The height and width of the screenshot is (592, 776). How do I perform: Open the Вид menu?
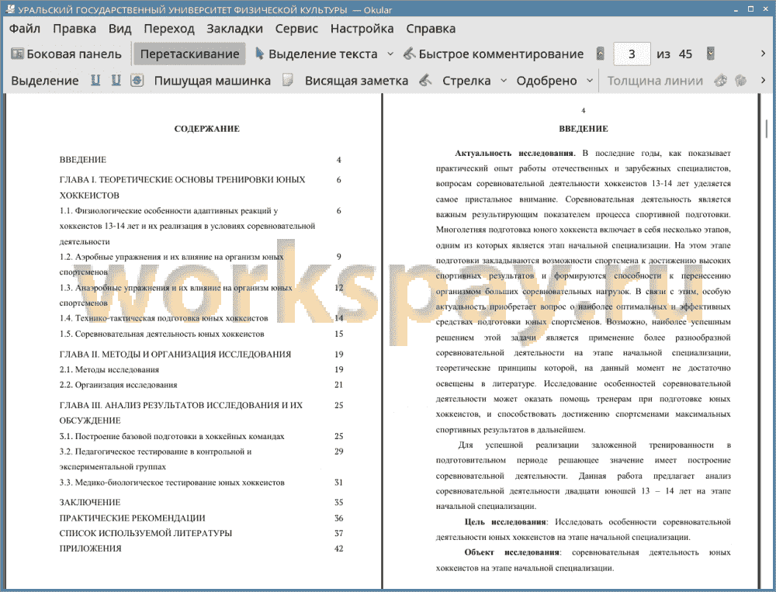[120, 29]
